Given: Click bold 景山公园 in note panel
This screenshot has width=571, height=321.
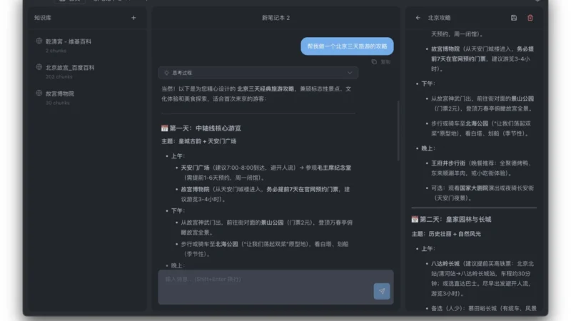Looking at the screenshot, I should tap(522, 98).
